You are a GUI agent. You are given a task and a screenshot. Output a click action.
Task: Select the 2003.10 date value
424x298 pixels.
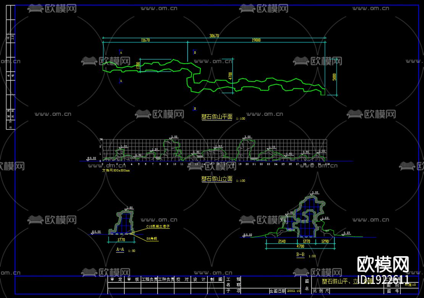point(293,291)
